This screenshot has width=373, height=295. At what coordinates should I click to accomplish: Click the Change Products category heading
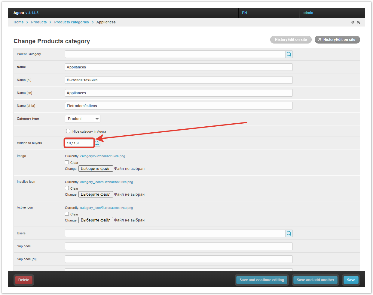(52, 41)
